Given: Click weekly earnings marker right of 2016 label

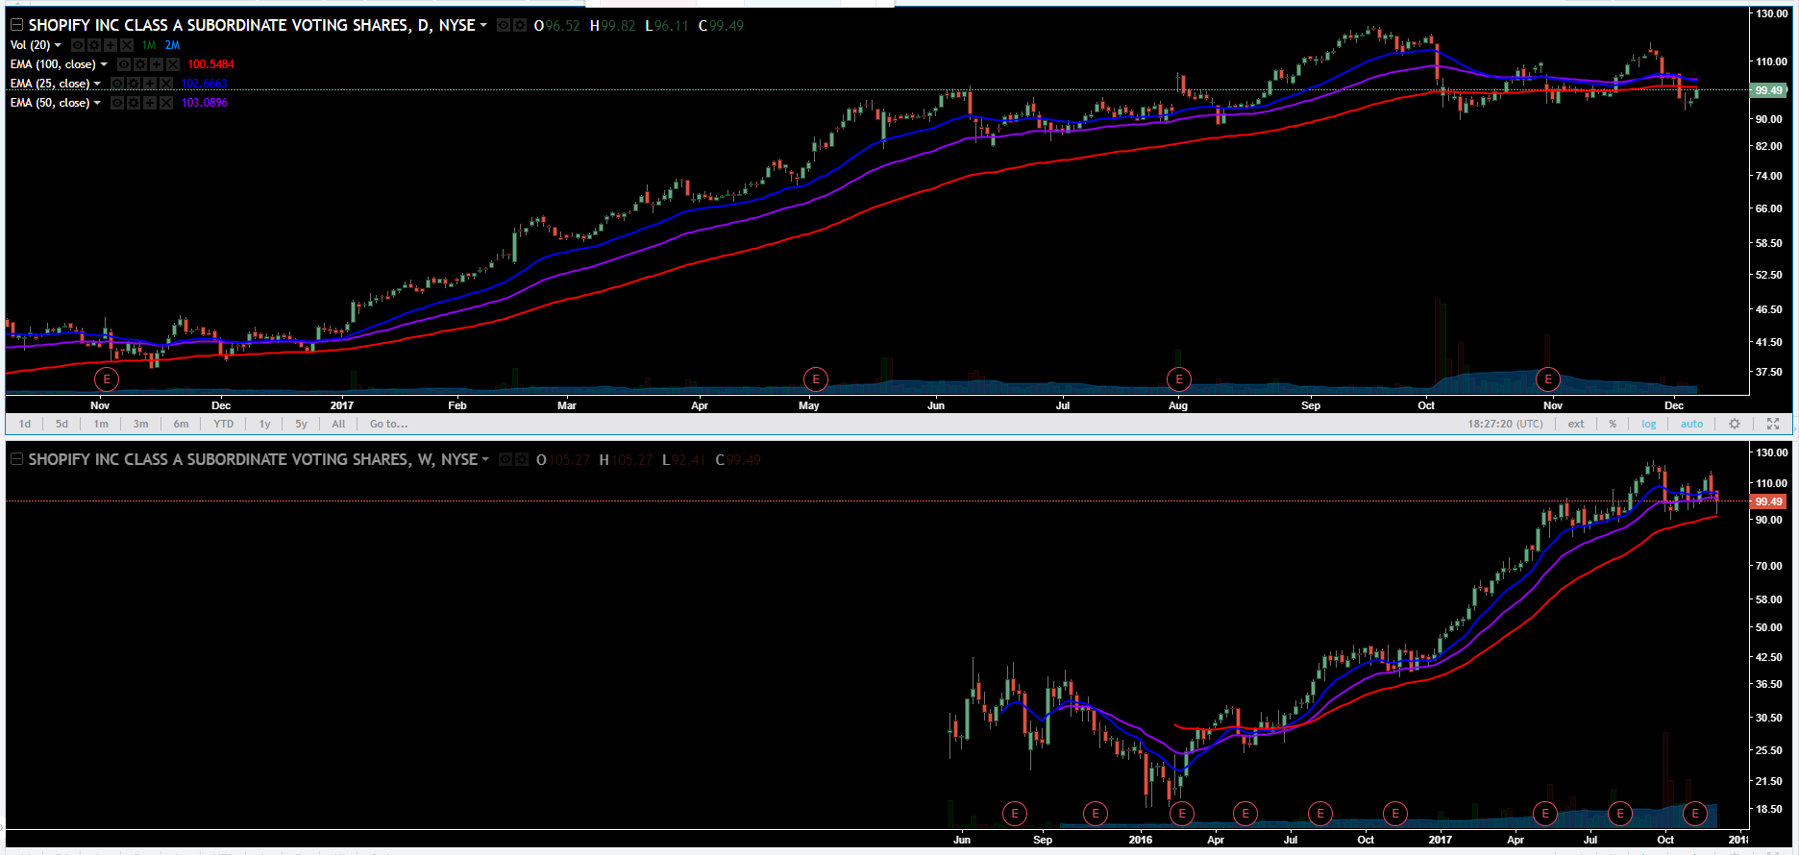Looking at the screenshot, I should tap(1182, 814).
